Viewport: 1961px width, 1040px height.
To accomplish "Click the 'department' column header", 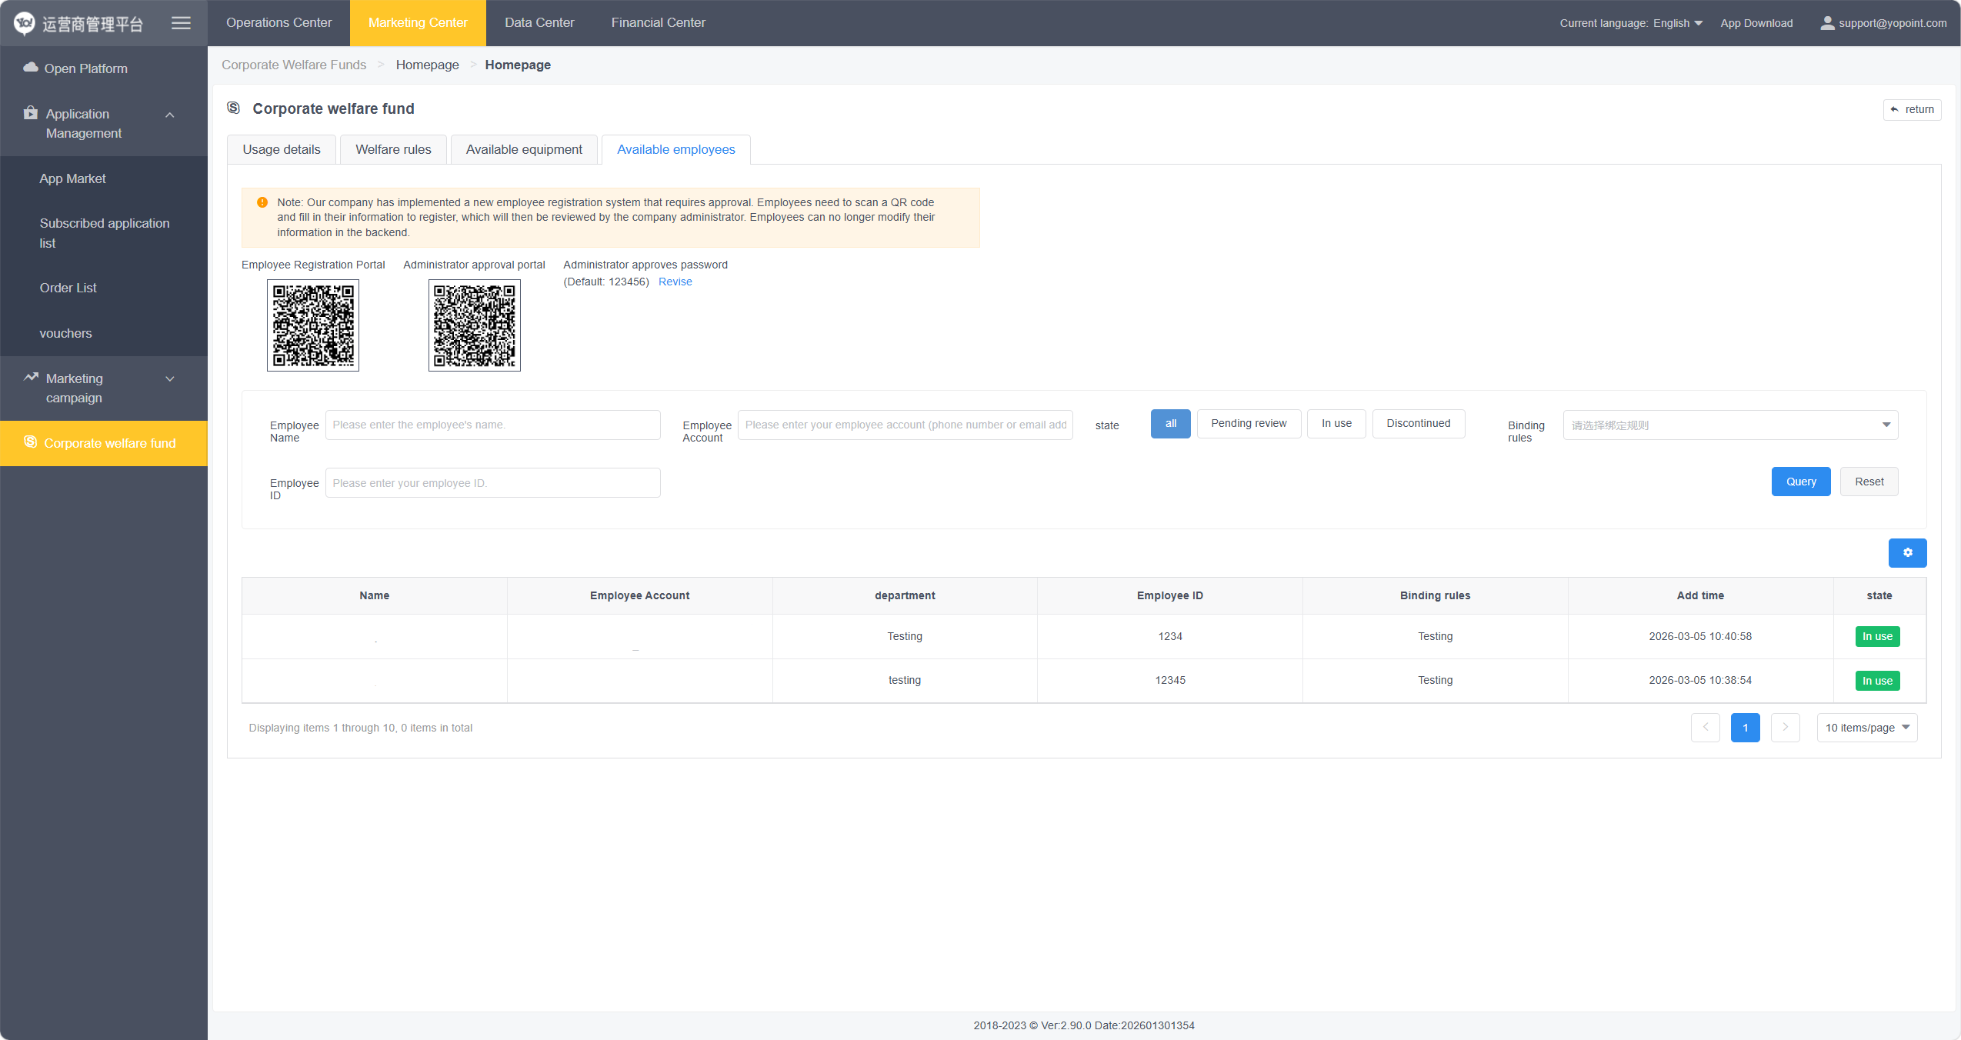I will [x=905, y=595].
